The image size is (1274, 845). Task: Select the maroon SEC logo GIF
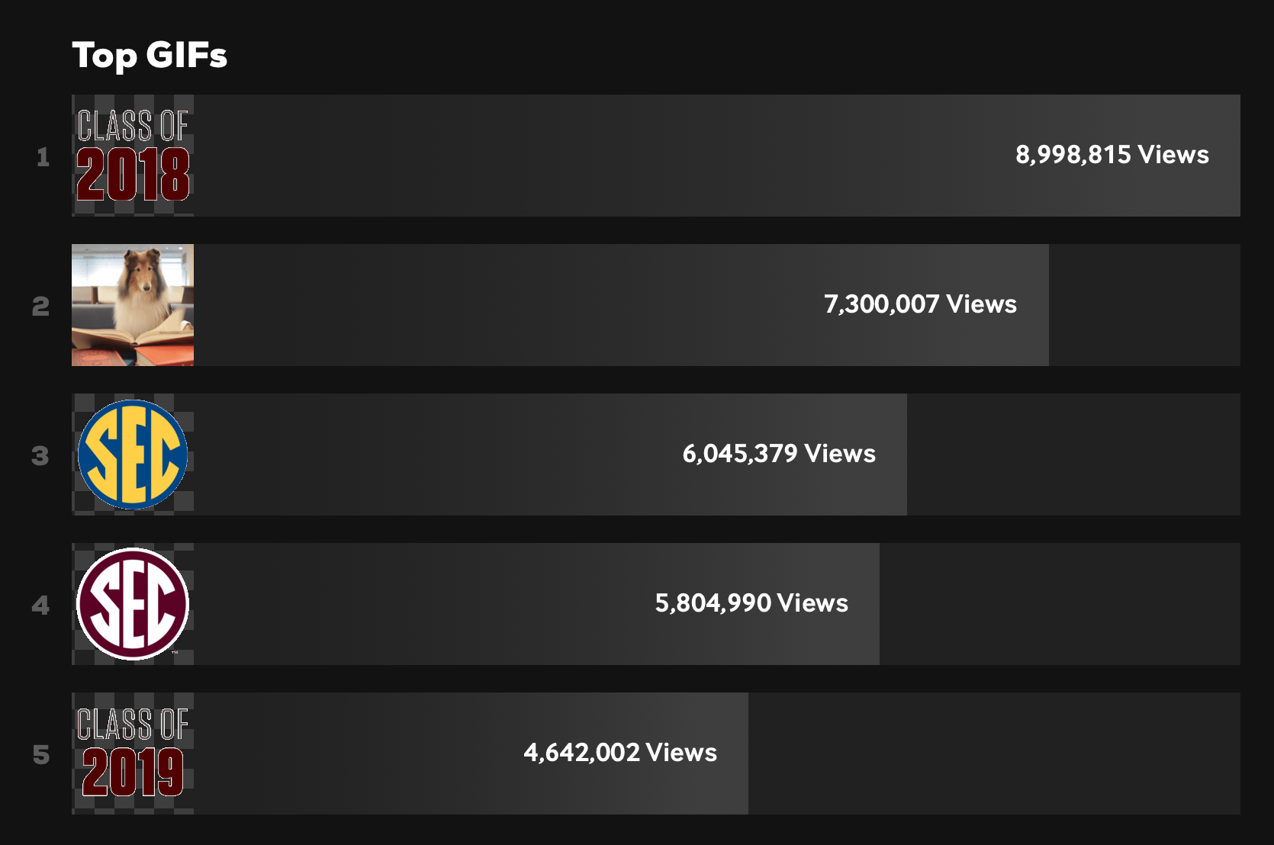pos(133,604)
